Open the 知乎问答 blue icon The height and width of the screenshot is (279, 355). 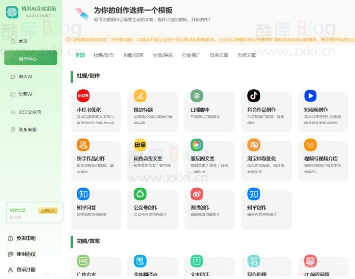[x=83, y=194]
